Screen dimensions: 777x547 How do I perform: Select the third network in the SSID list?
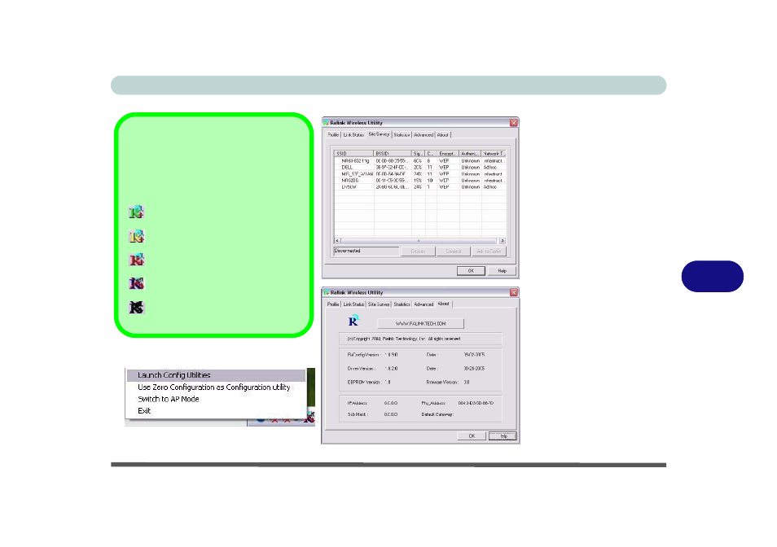tap(420, 174)
